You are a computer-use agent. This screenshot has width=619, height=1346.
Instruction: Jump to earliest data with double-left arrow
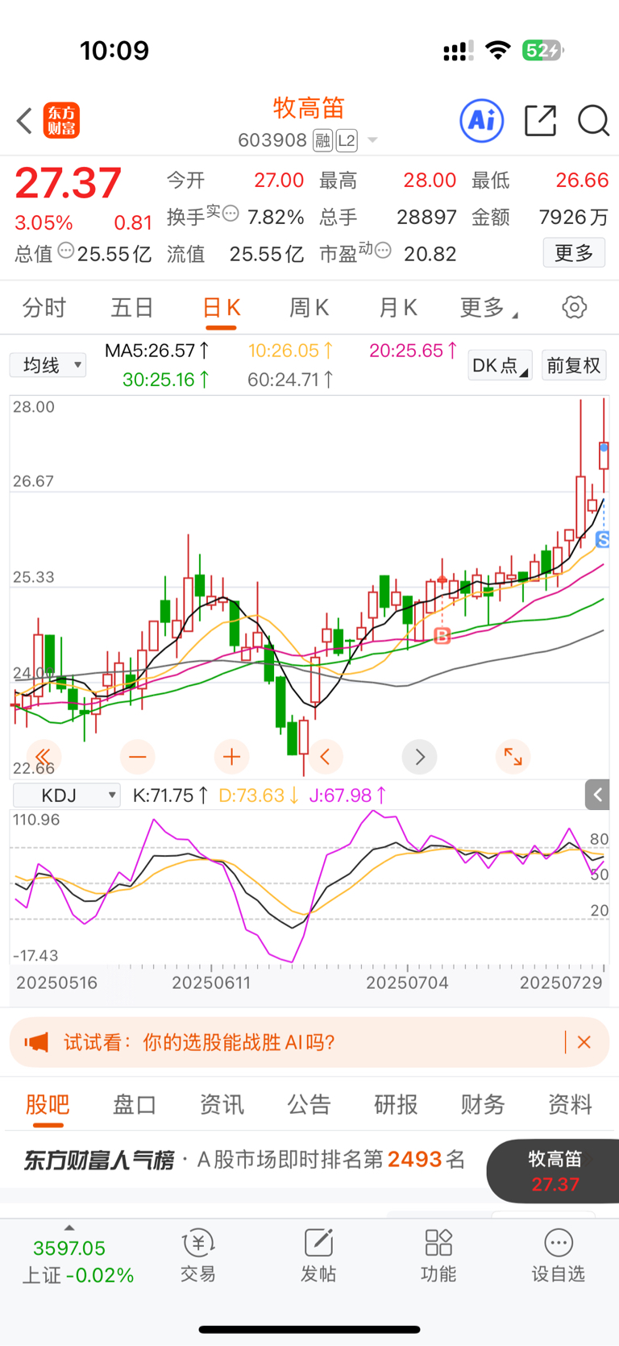click(x=43, y=757)
